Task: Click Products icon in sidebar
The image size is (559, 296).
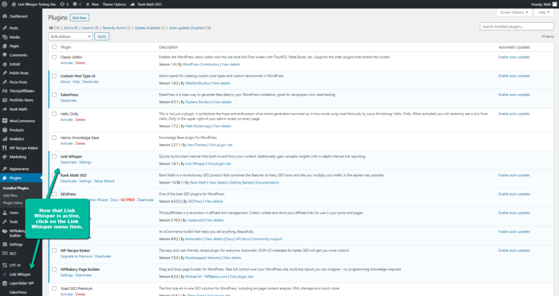Action: coord(4,130)
